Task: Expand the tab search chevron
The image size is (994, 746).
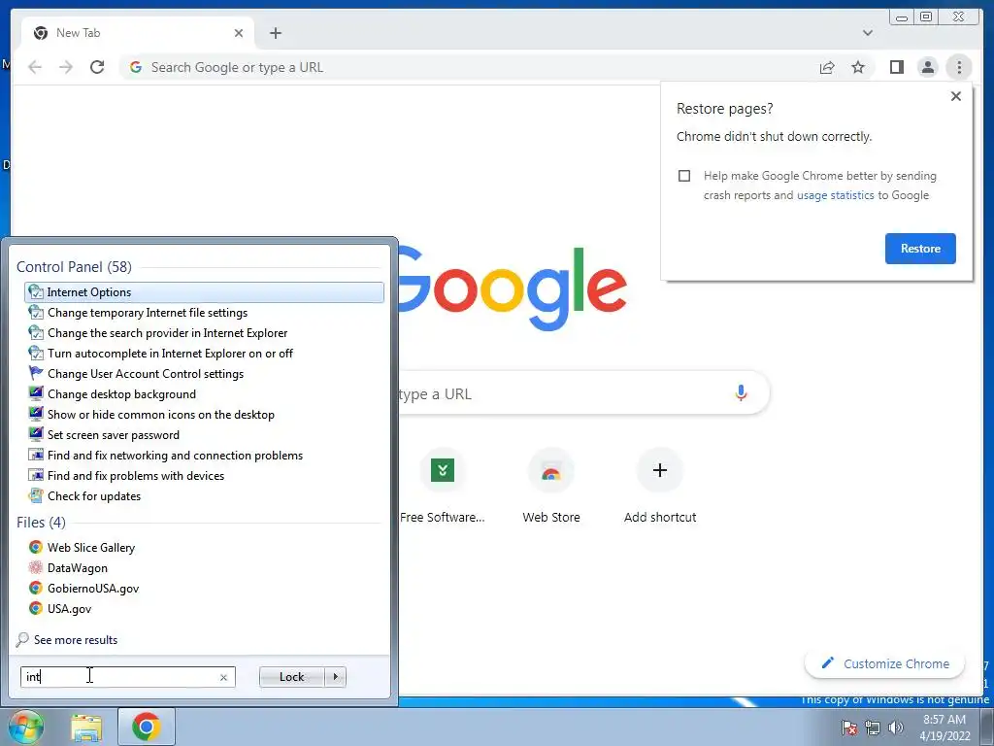Action: [868, 33]
